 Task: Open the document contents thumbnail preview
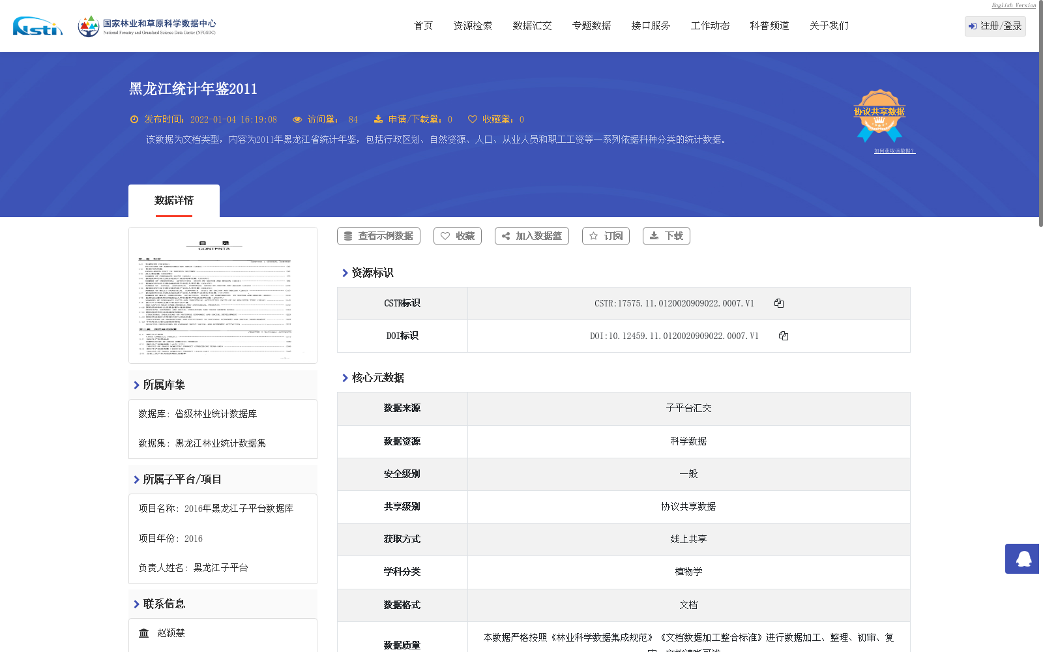click(x=222, y=295)
